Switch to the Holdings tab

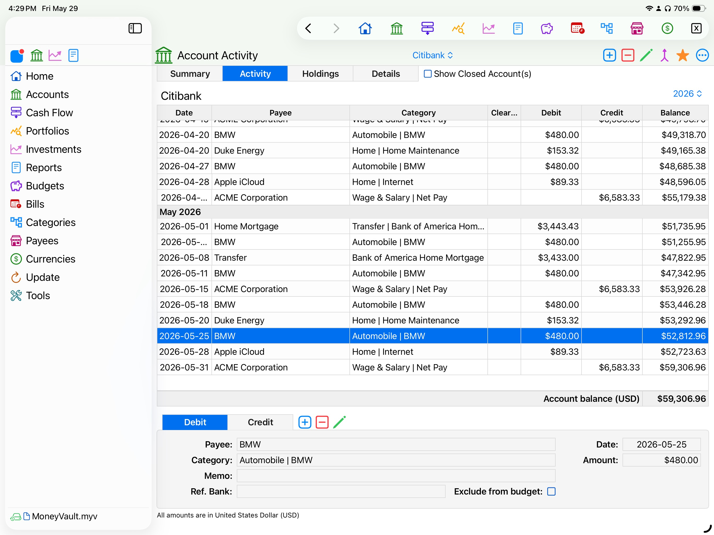click(x=320, y=74)
